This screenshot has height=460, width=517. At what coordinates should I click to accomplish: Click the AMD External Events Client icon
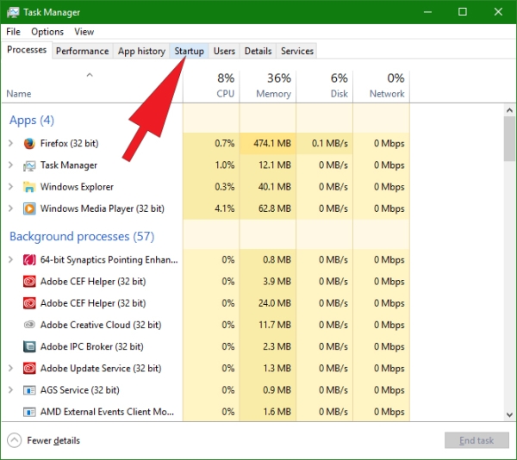(x=29, y=412)
